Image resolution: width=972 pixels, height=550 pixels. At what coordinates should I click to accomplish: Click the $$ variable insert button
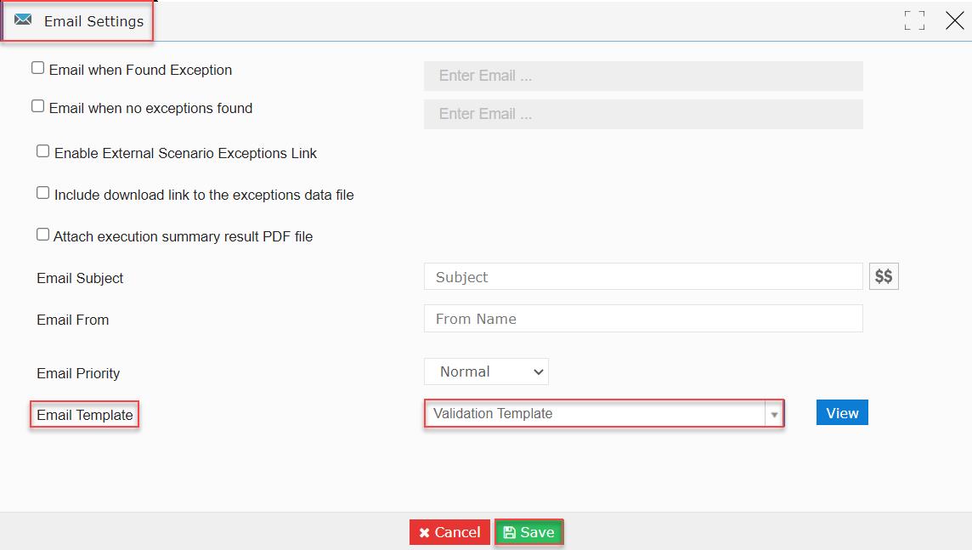click(884, 276)
